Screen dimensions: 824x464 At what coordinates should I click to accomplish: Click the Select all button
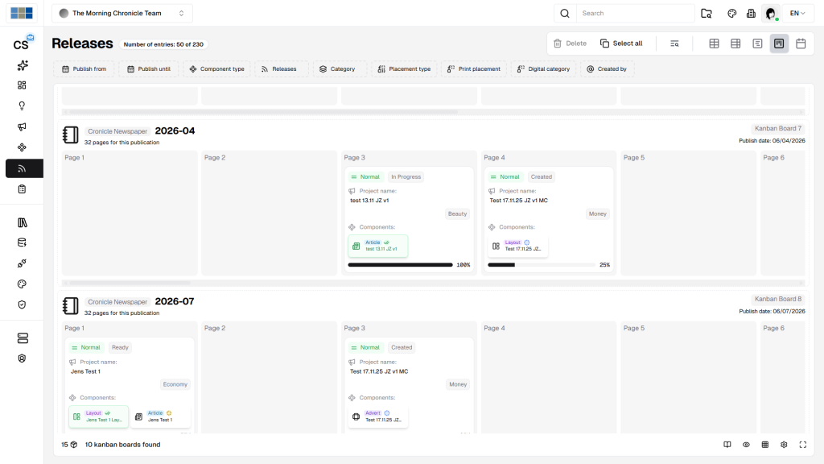pos(621,43)
